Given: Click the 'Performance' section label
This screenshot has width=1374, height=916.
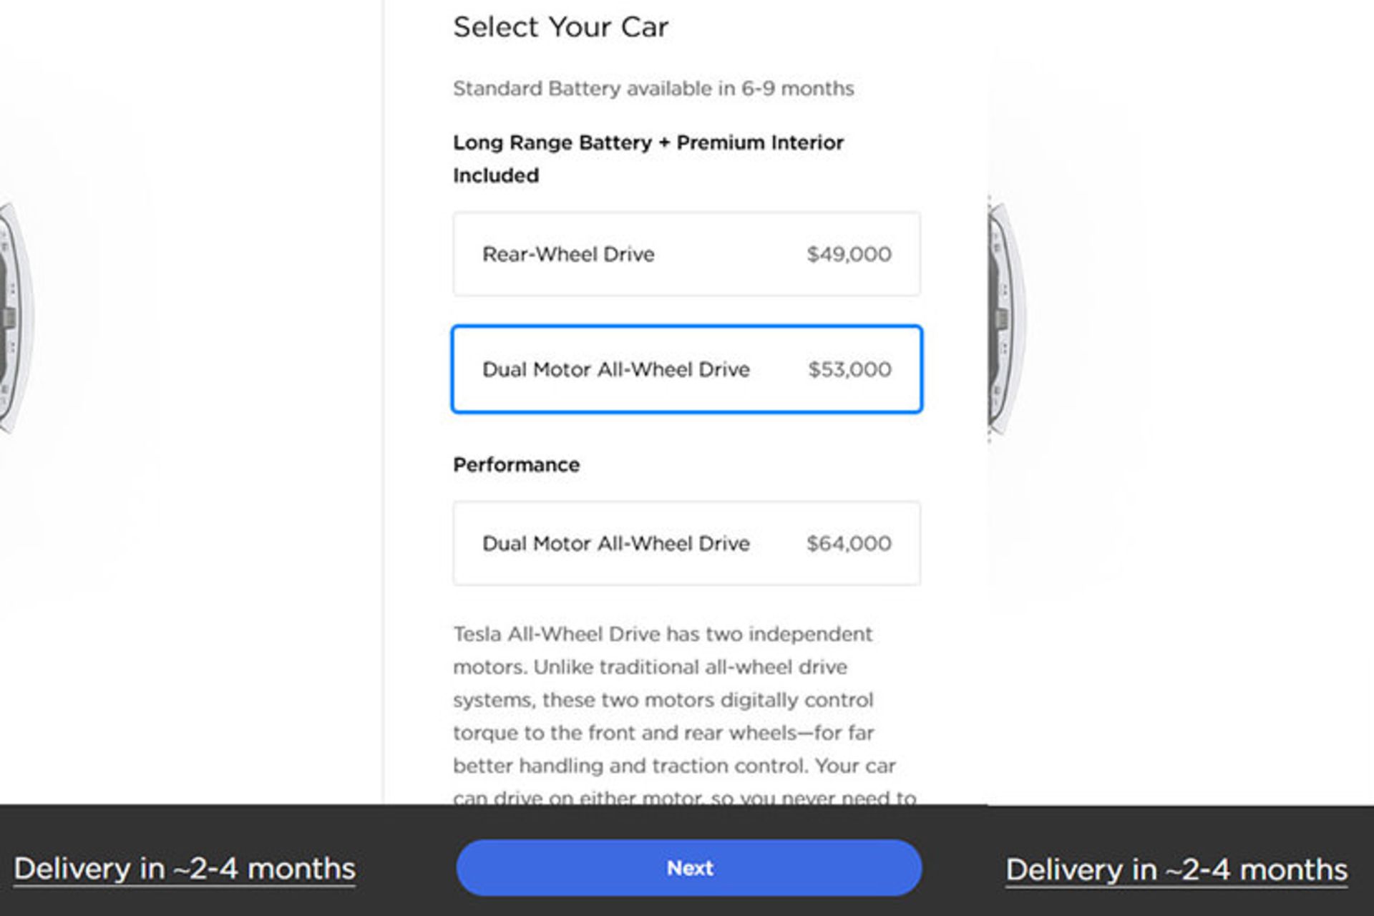Looking at the screenshot, I should click(515, 464).
